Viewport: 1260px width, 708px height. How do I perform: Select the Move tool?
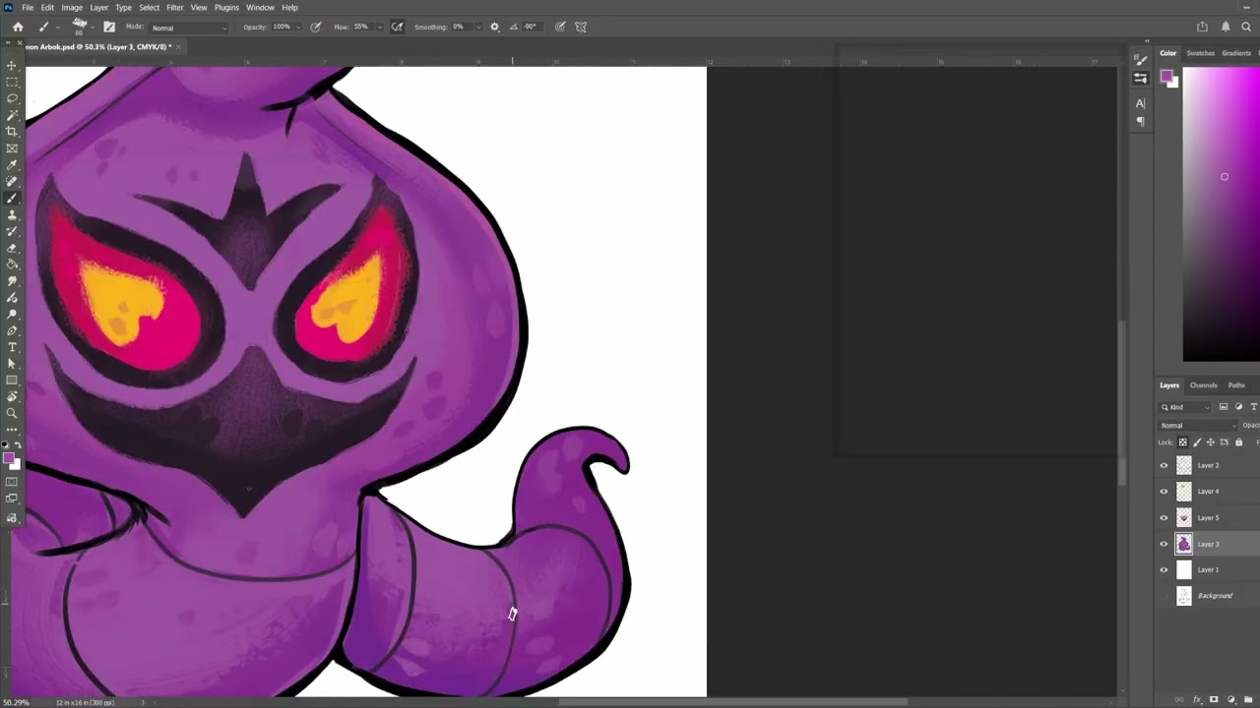(12, 66)
